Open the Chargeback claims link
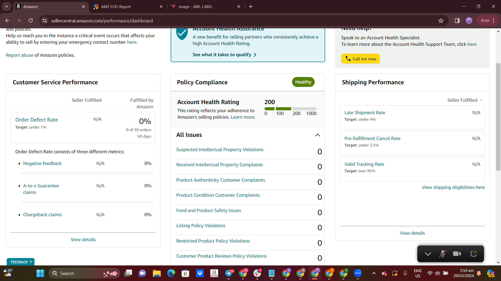This screenshot has width=501, height=281. click(x=42, y=215)
